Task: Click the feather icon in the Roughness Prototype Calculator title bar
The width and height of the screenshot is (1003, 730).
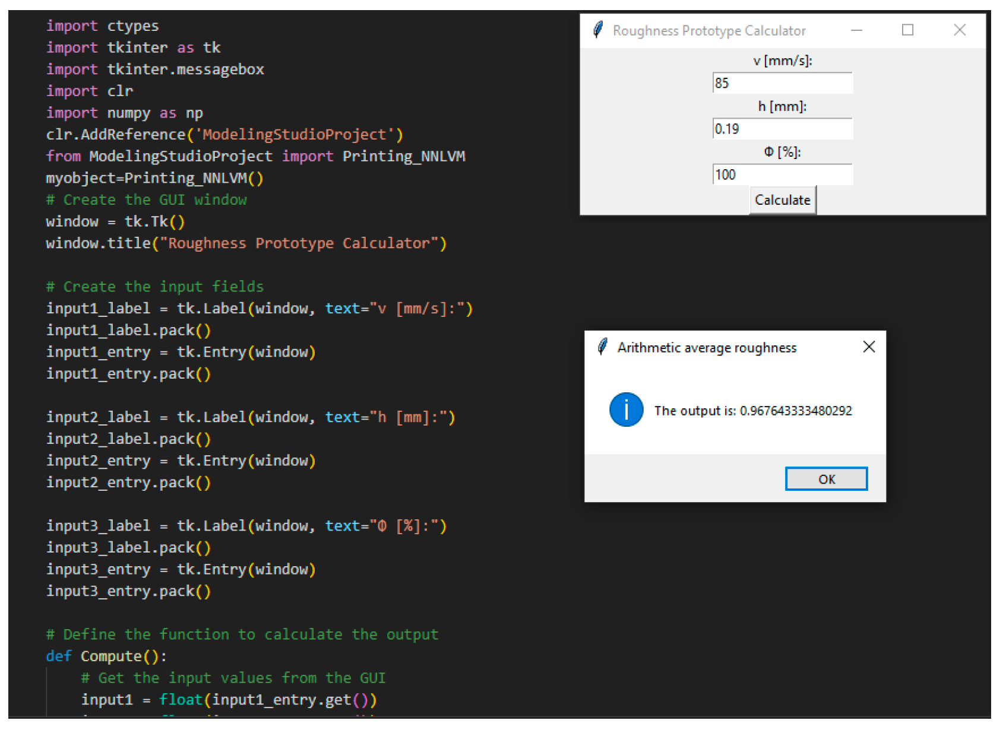Action: [x=598, y=30]
